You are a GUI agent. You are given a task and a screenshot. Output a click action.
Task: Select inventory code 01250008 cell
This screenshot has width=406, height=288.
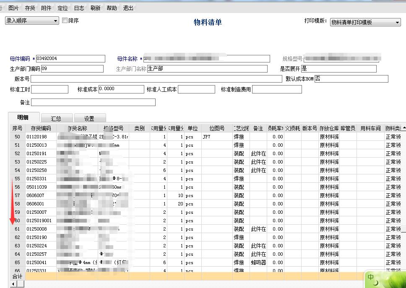click(x=41, y=229)
